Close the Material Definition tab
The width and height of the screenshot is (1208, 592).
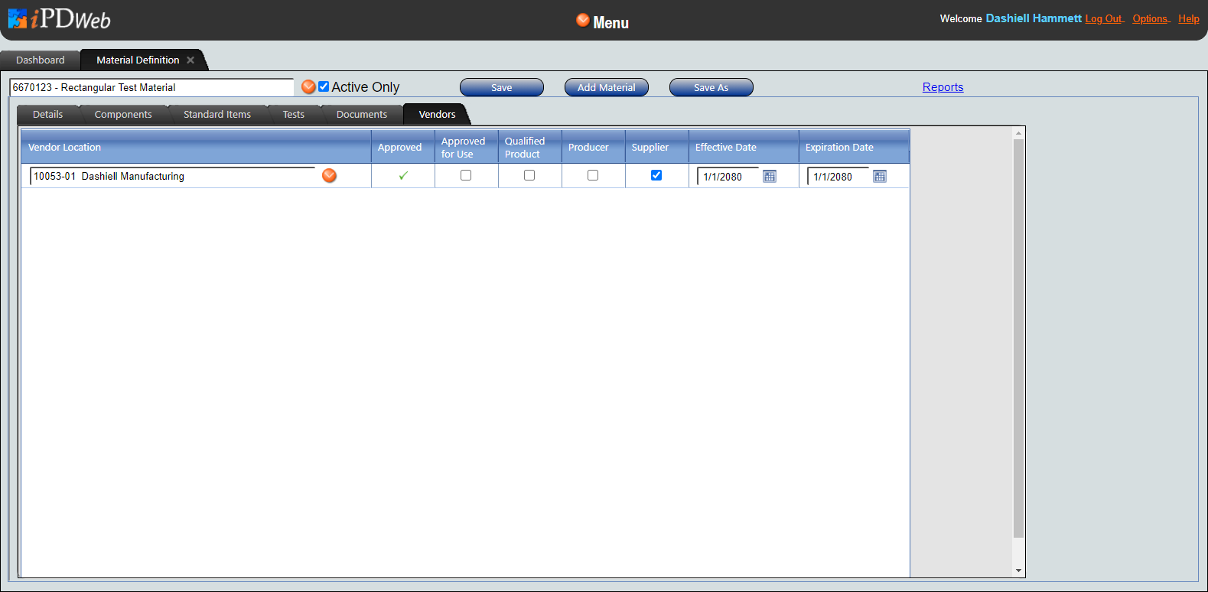190,60
